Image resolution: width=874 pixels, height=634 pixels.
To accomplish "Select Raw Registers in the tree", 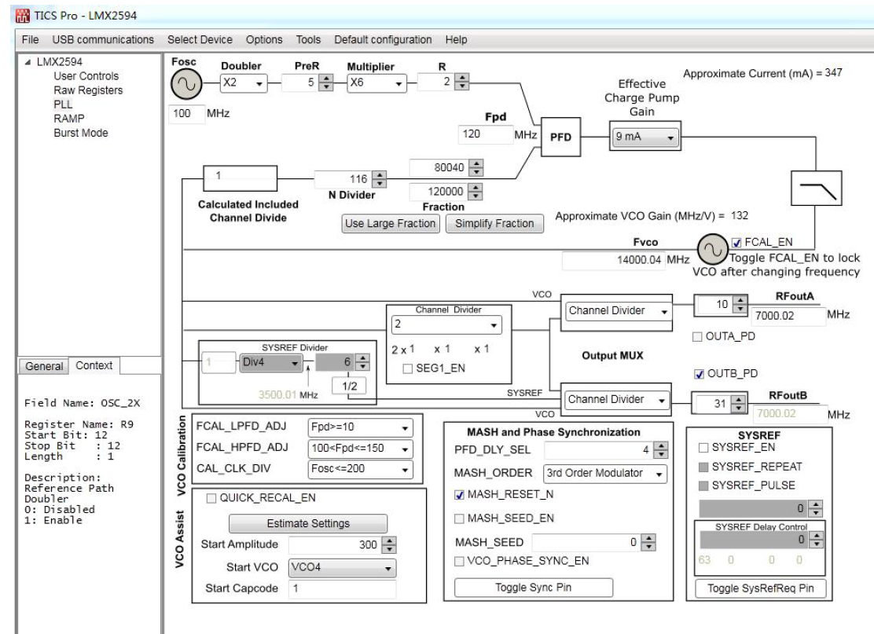I will coord(88,90).
